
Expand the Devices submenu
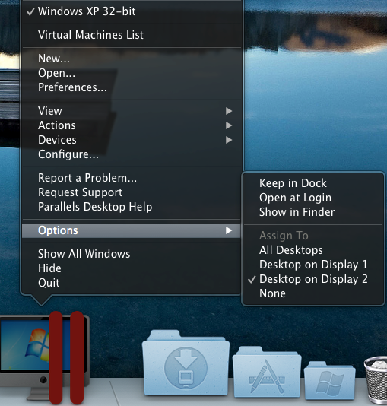pyautogui.click(x=132, y=140)
